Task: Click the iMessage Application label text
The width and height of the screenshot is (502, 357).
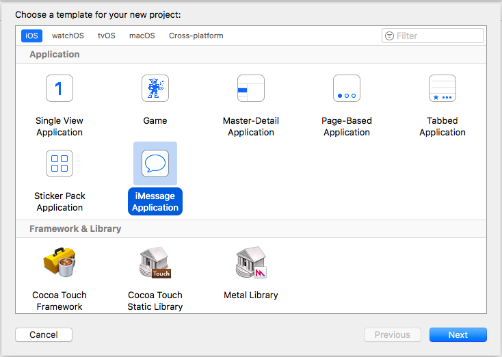Action: click(155, 202)
